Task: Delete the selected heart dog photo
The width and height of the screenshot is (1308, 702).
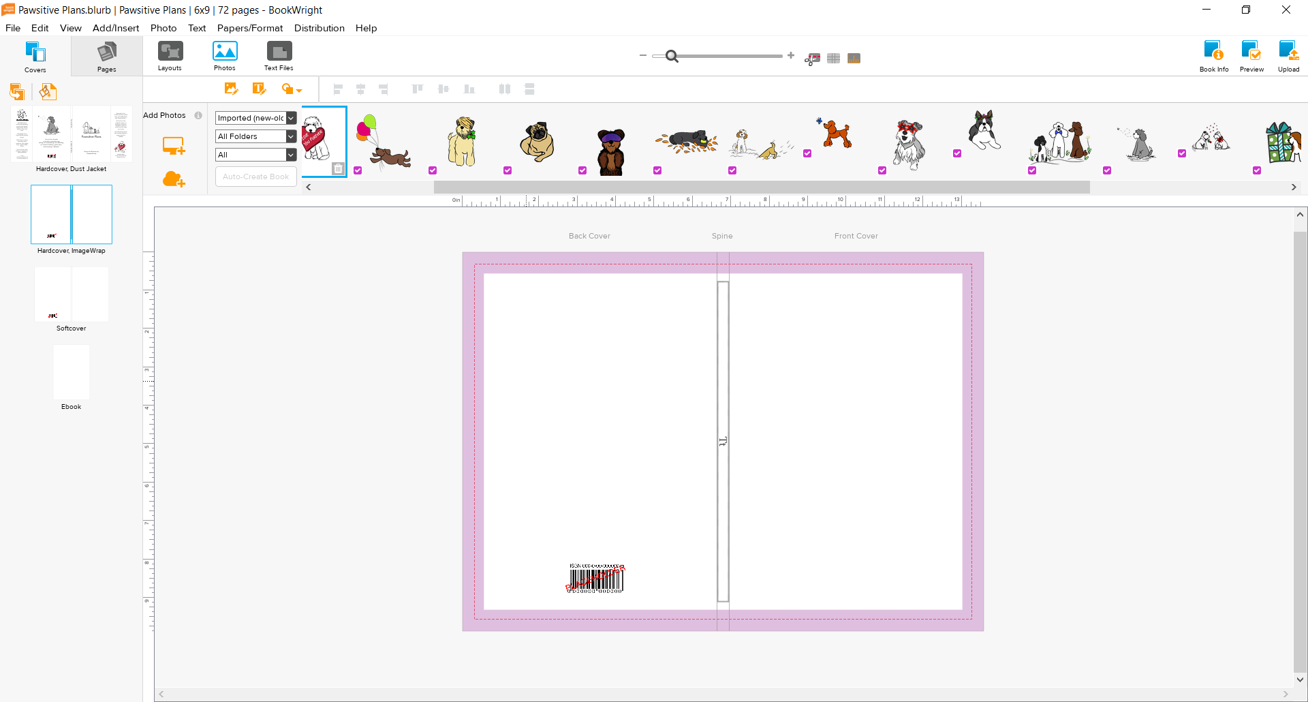Action: tap(338, 168)
